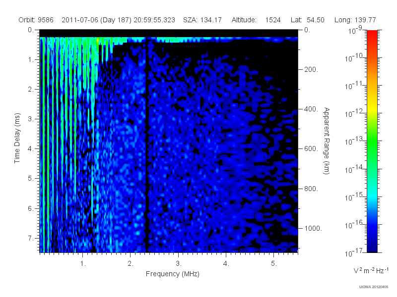Click the Lat: 54.50 header value
The width and height of the screenshot is (397, 297).
(x=307, y=20)
